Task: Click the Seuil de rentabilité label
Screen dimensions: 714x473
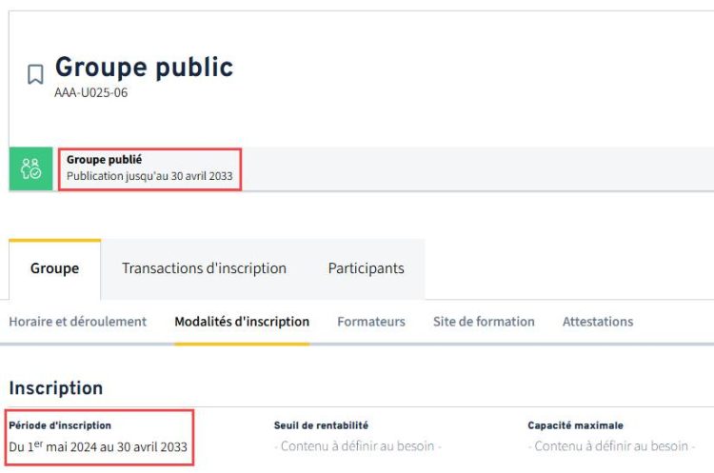Action: pos(321,425)
